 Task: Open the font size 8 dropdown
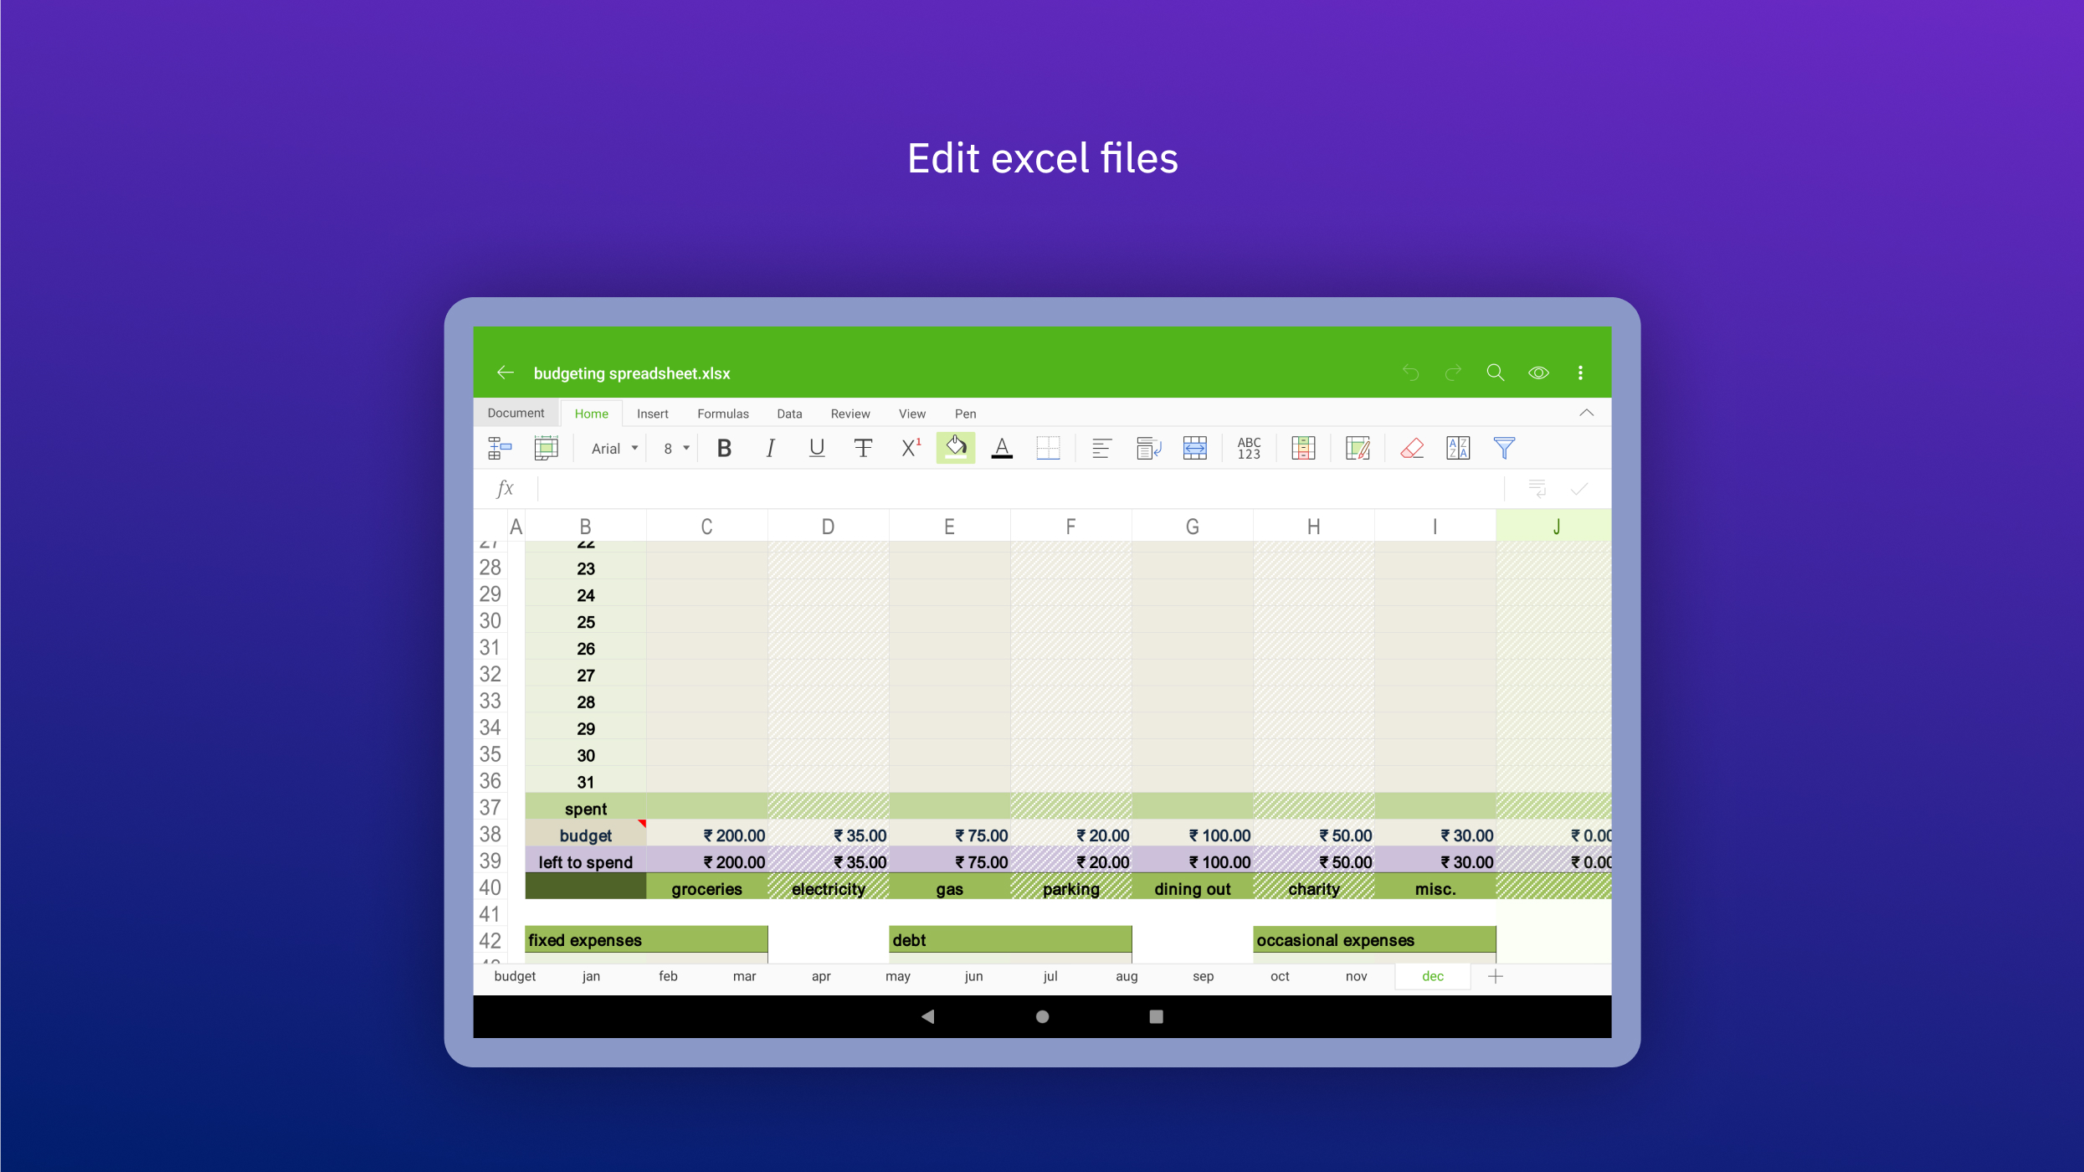click(676, 449)
